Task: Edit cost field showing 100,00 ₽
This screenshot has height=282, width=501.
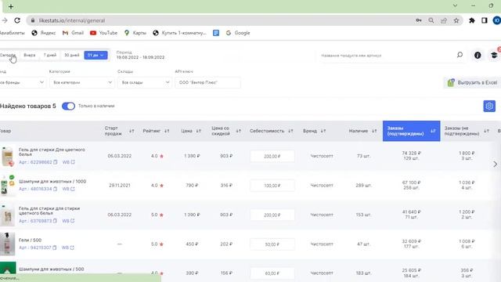Action: coord(272,186)
